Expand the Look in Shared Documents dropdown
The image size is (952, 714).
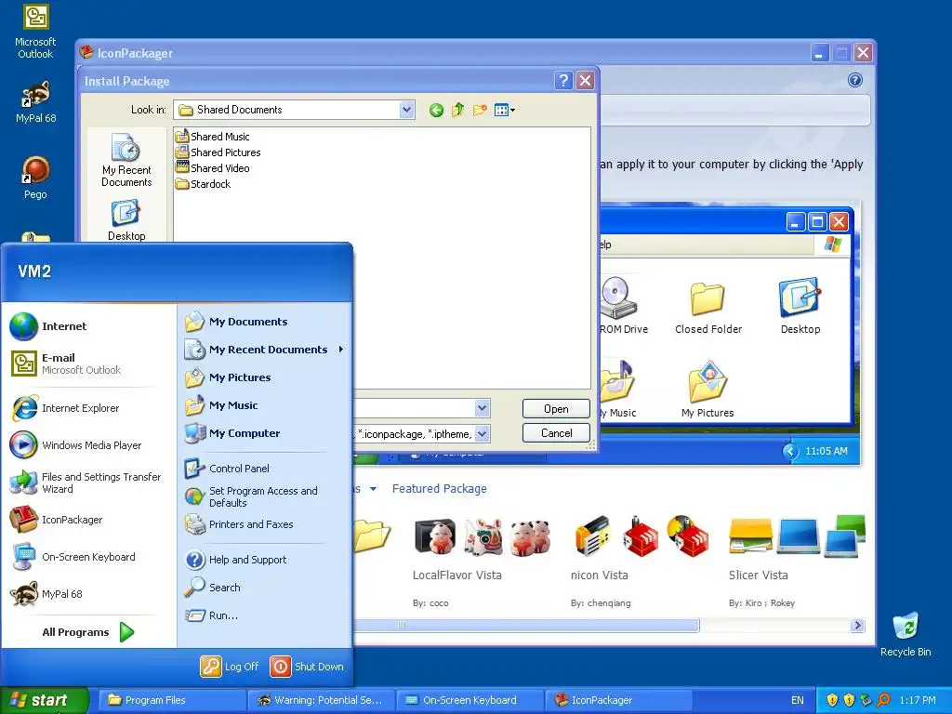407,110
